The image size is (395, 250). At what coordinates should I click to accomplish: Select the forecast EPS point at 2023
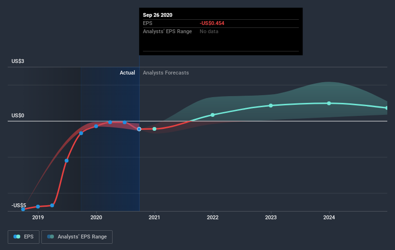pos(271,105)
